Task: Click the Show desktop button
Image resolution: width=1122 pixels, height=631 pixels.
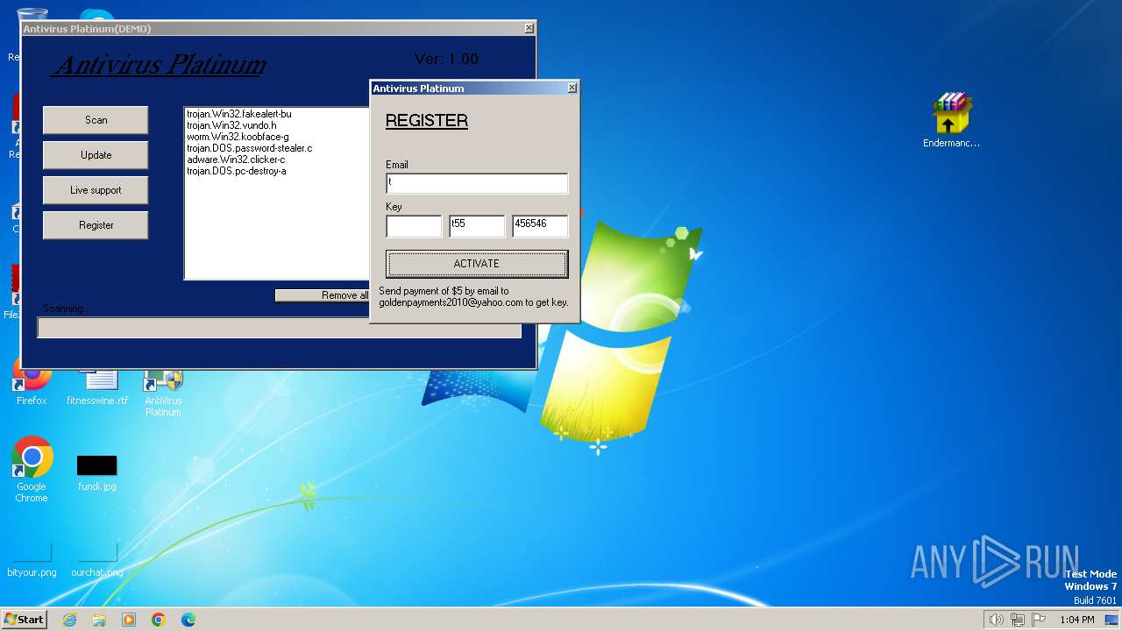Action: [1112, 620]
